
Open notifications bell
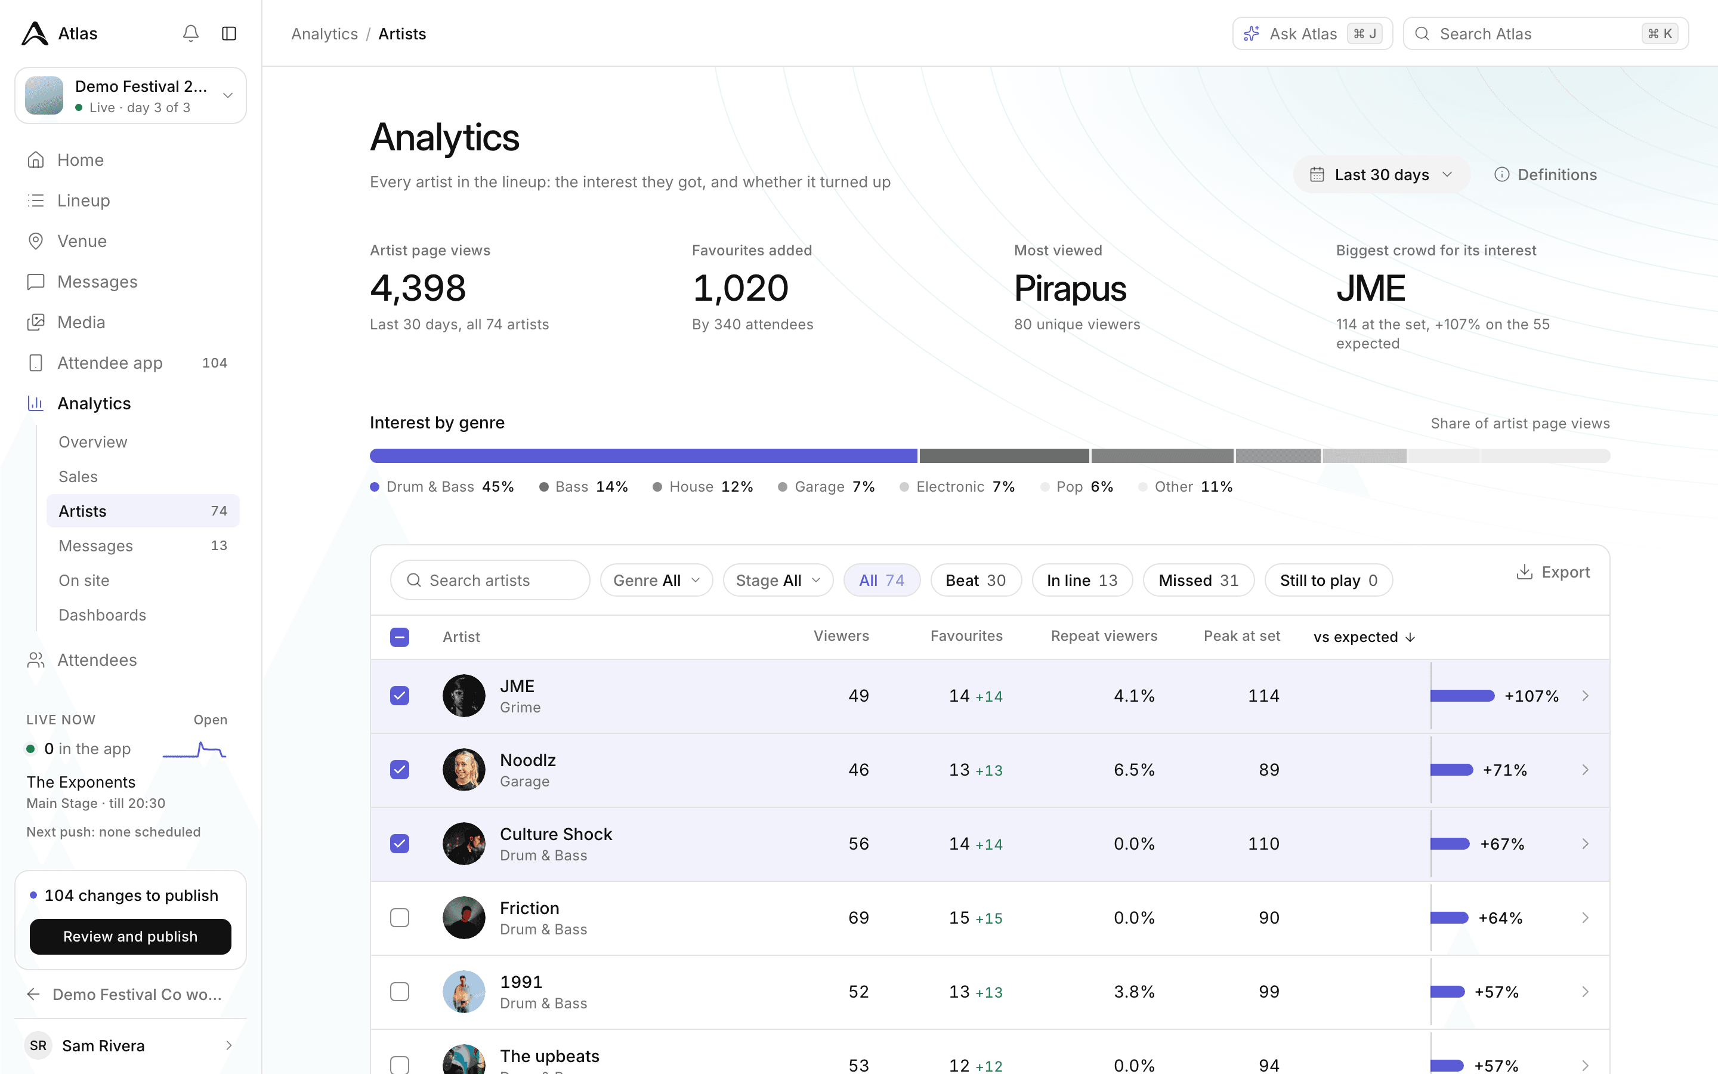pos(190,33)
